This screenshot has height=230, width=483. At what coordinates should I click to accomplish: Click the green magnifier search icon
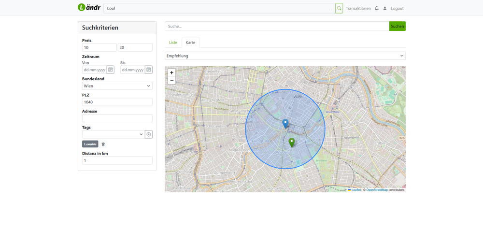(x=339, y=8)
